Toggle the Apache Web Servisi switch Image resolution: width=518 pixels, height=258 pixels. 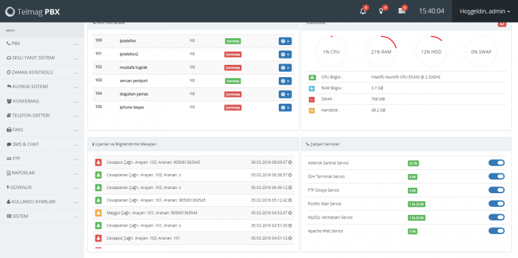(x=496, y=231)
